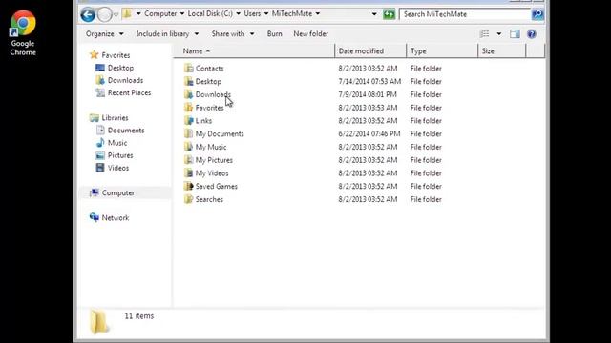Viewport: 611px width, 343px height.
Task: Open recent pages dropdown beside Forward button
Action: (x=116, y=15)
